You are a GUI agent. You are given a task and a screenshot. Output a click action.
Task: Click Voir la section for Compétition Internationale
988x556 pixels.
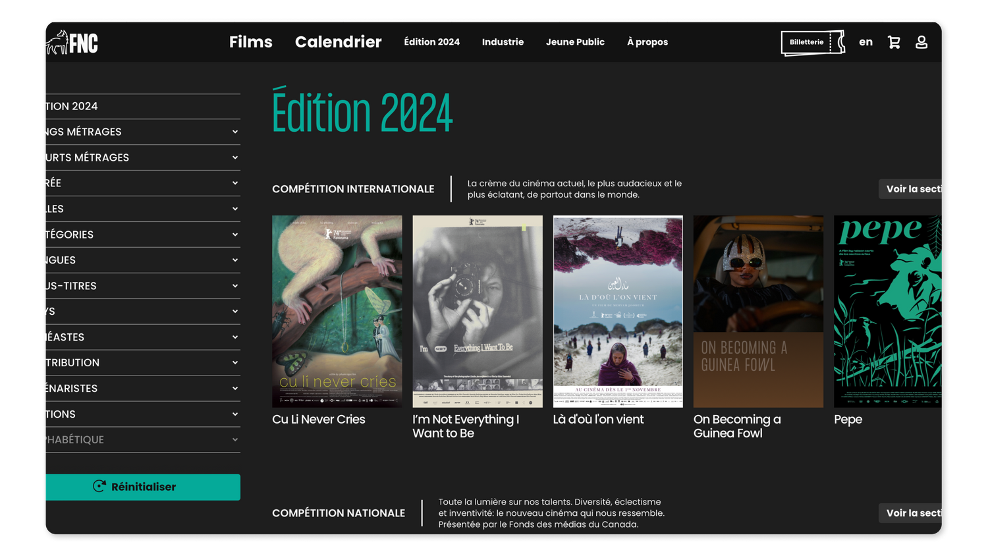coord(910,189)
